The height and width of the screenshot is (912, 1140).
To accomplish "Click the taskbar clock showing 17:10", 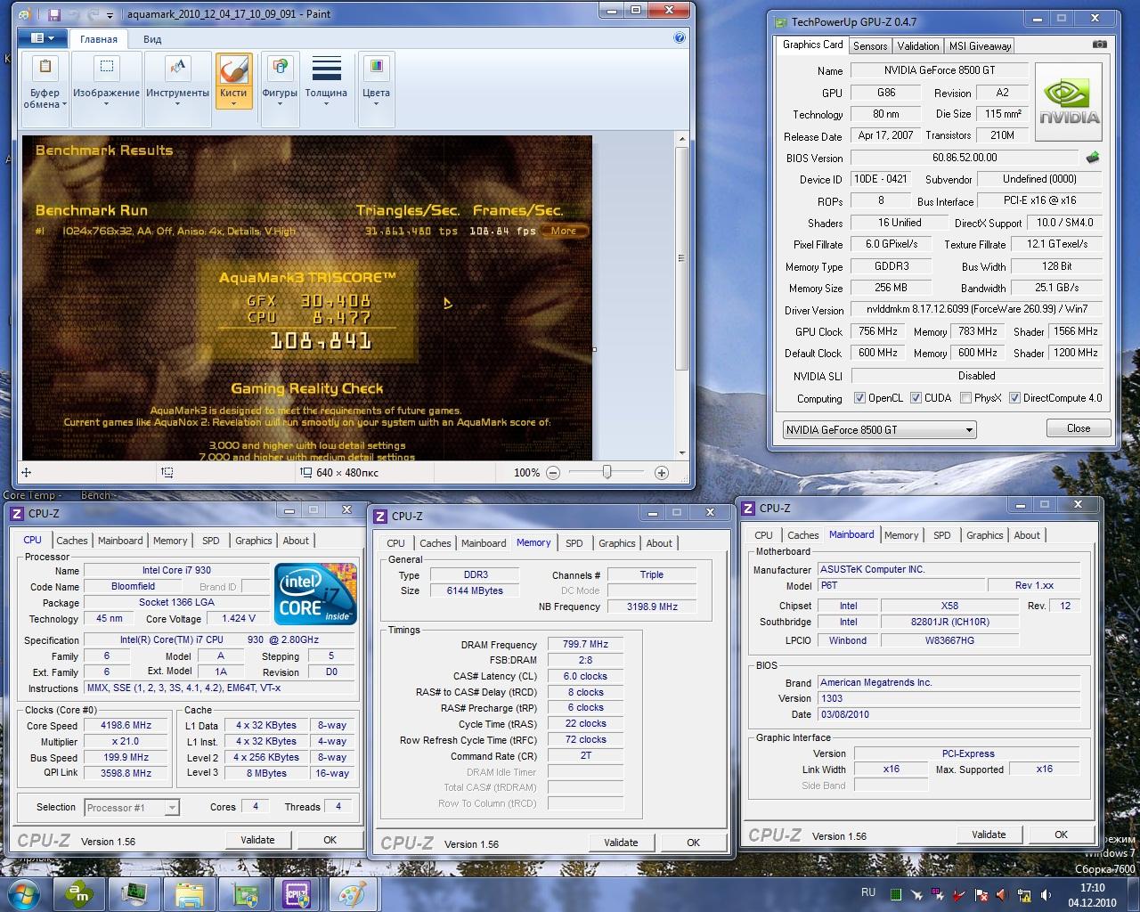I will (x=1092, y=895).
